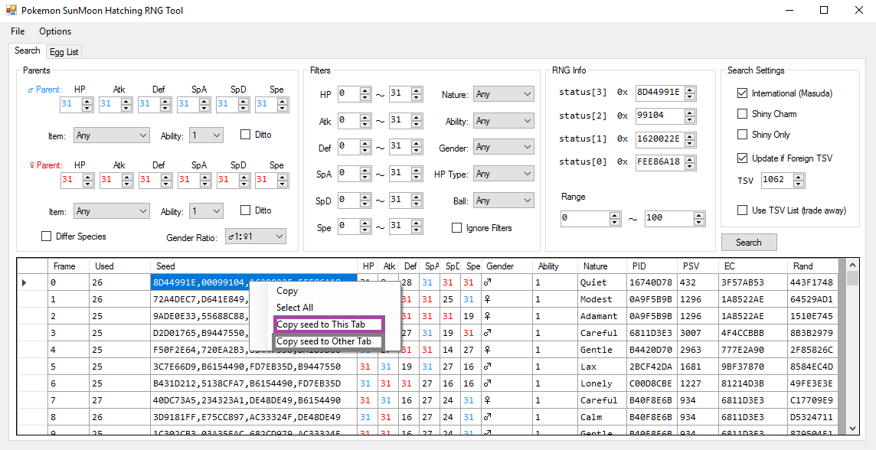876x450 pixels.
Task: Tick the Differ Species checkbox
Action: click(47, 236)
